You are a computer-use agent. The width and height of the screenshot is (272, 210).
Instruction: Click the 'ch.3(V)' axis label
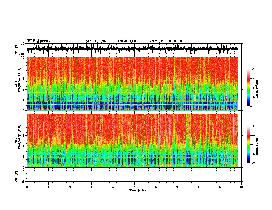16,176
